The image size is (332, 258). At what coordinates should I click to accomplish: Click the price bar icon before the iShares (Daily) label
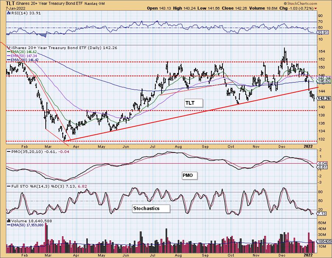pos(9,48)
